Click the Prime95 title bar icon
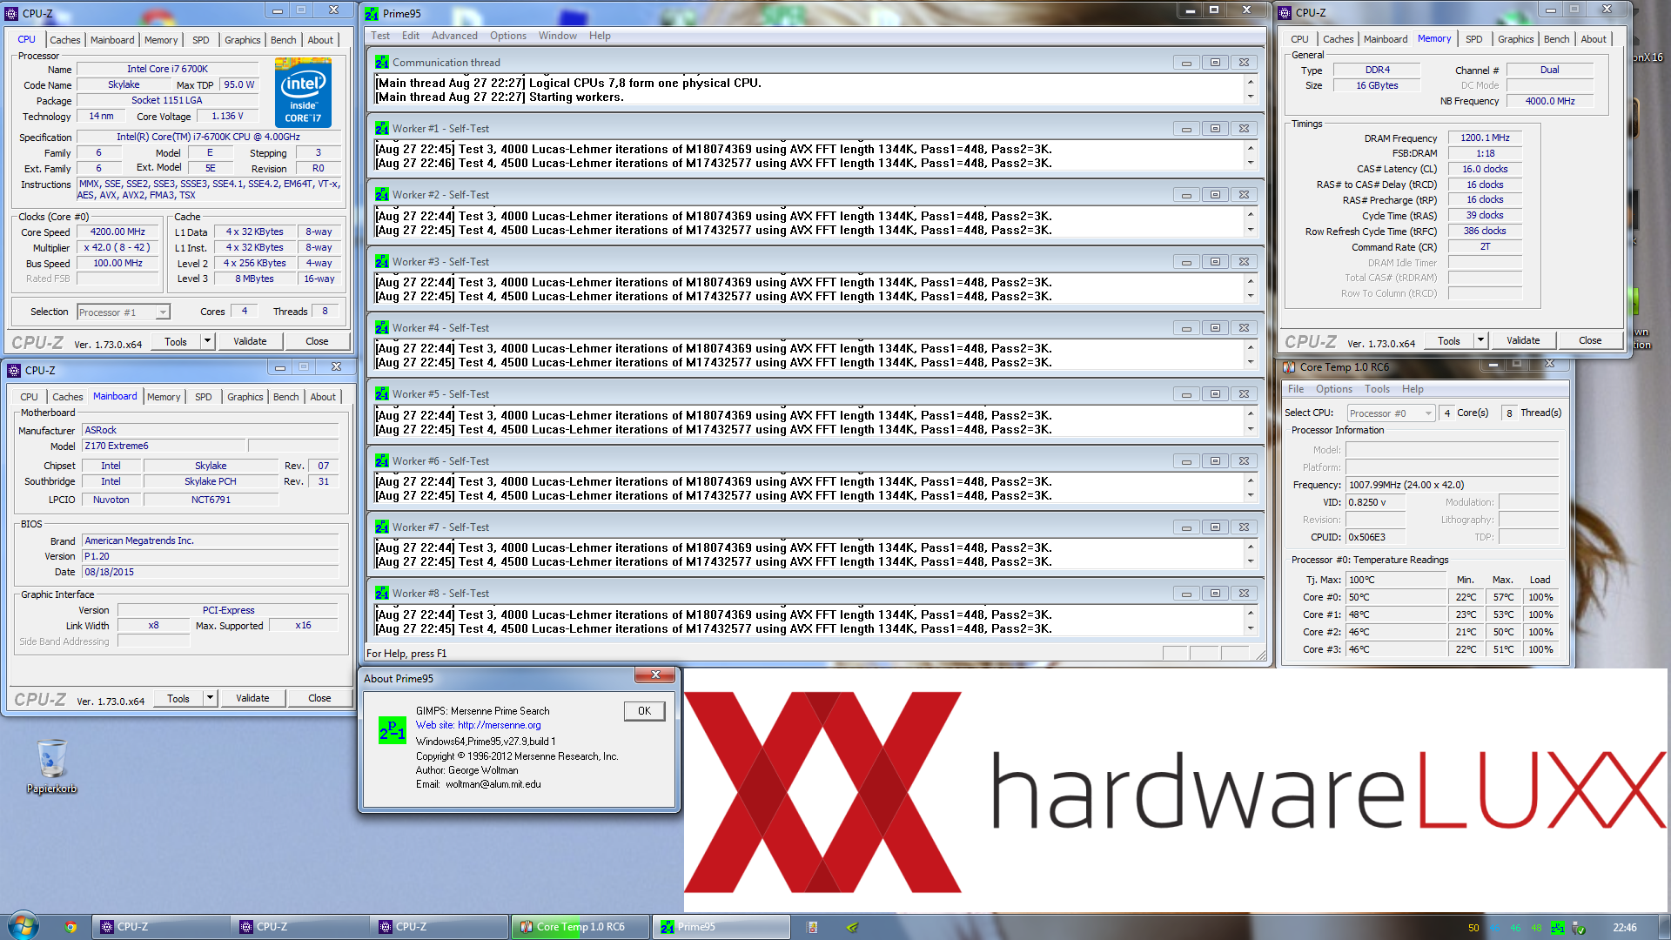The width and height of the screenshot is (1671, 940). 372,14
